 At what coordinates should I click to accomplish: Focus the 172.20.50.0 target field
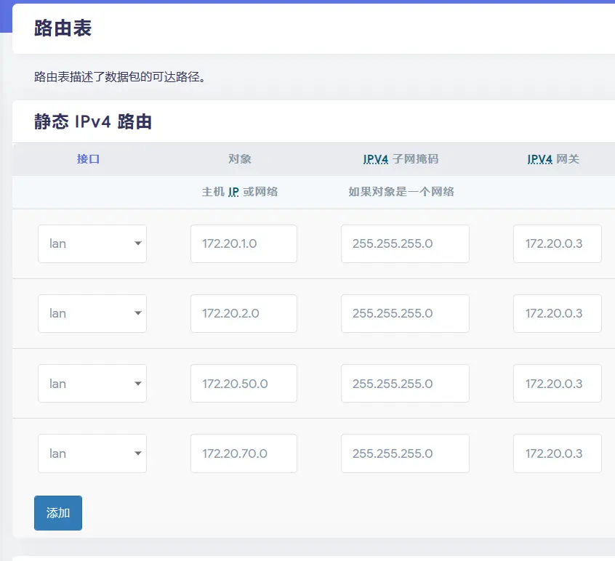coord(244,383)
